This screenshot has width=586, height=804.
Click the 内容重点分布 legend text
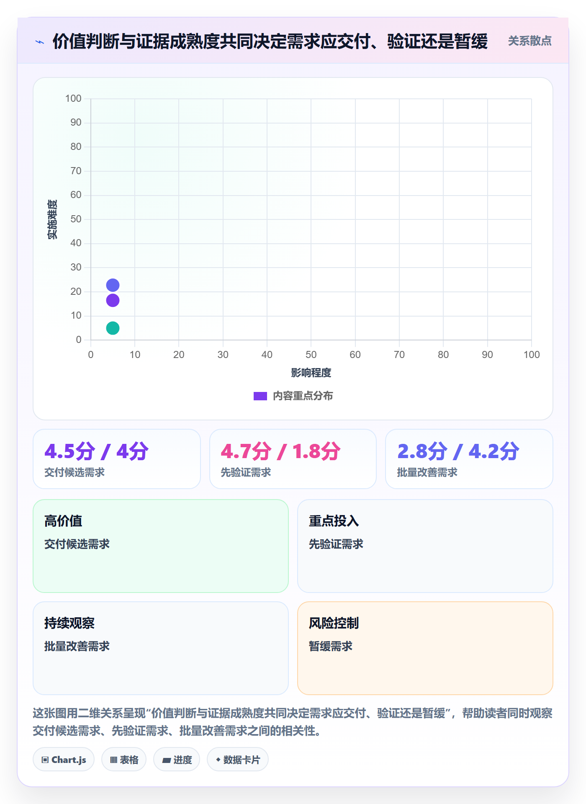click(x=303, y=396)
